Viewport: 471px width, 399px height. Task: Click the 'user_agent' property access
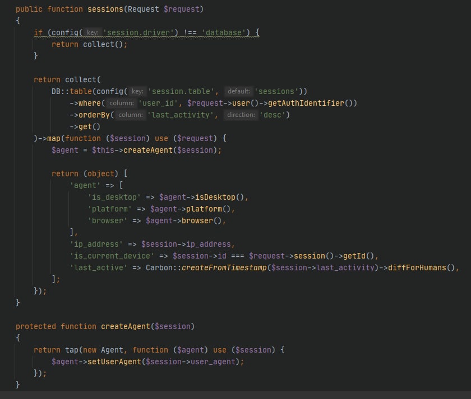213,362
